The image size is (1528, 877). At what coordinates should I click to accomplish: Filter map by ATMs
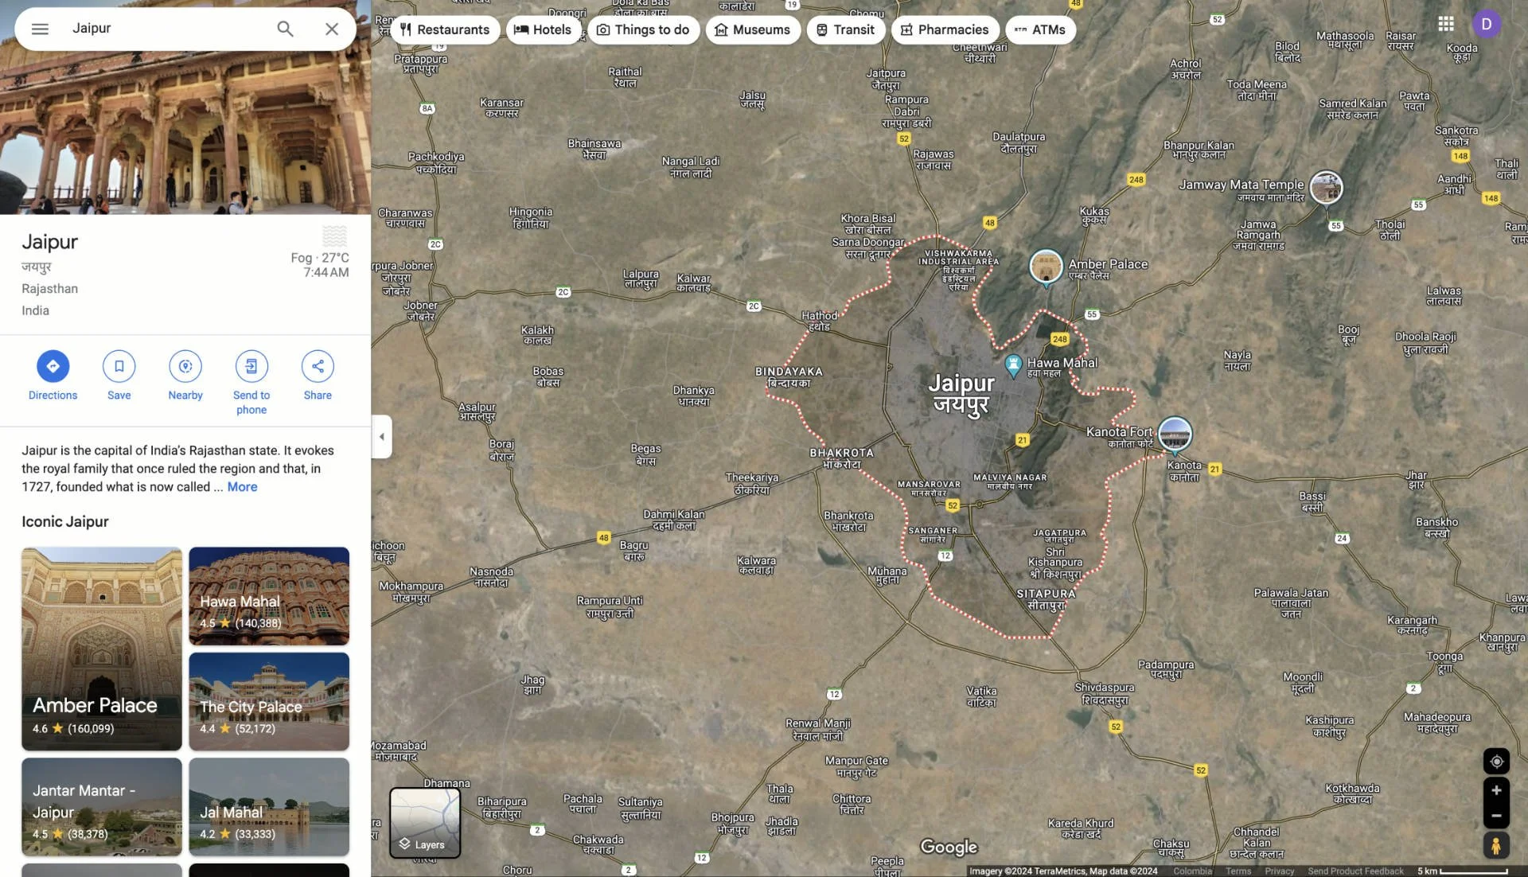[1040, 29]
